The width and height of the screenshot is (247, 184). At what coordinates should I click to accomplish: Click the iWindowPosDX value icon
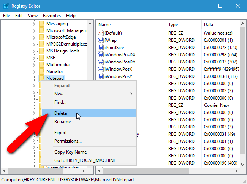(x=101, y=55)
